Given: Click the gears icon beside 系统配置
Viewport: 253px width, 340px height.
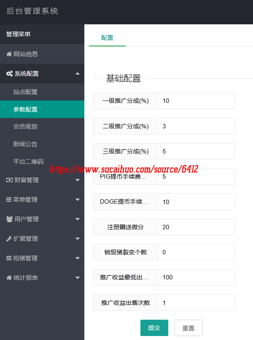Looking at the screenshot, I should [x=10, y=74].
